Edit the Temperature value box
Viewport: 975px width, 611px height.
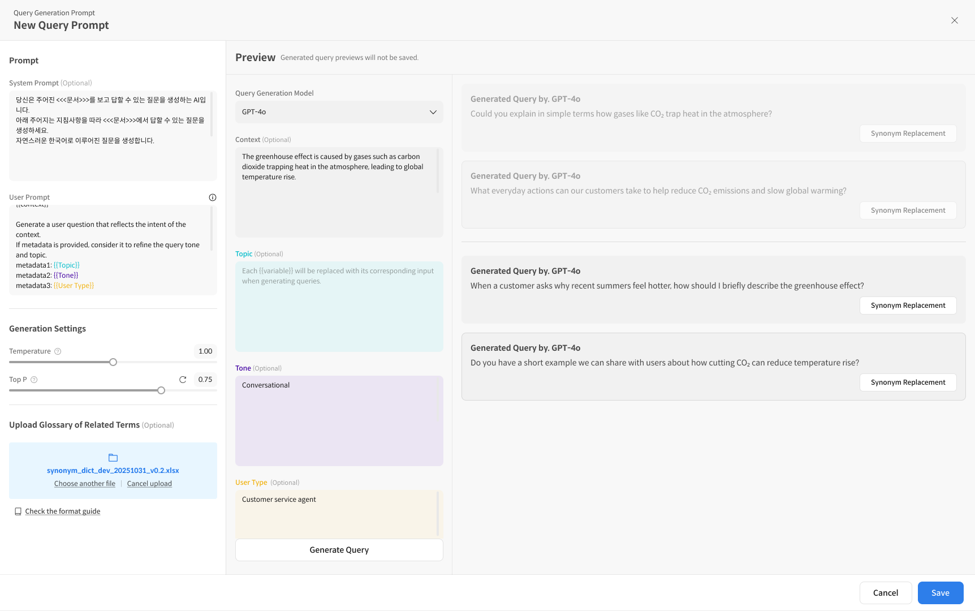(x=205, y=351)
